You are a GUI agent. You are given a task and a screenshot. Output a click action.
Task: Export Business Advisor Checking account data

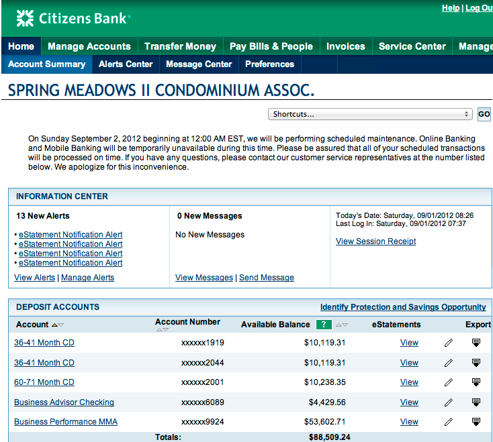pyautogui.click(x=476, y=402)
